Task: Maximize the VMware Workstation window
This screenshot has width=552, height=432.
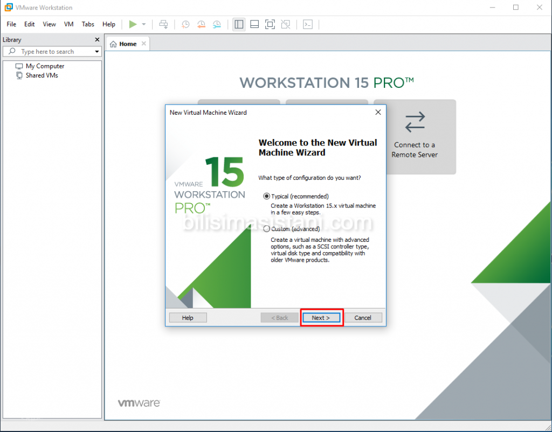Action: pyautogui.click(x=516, y=8)
